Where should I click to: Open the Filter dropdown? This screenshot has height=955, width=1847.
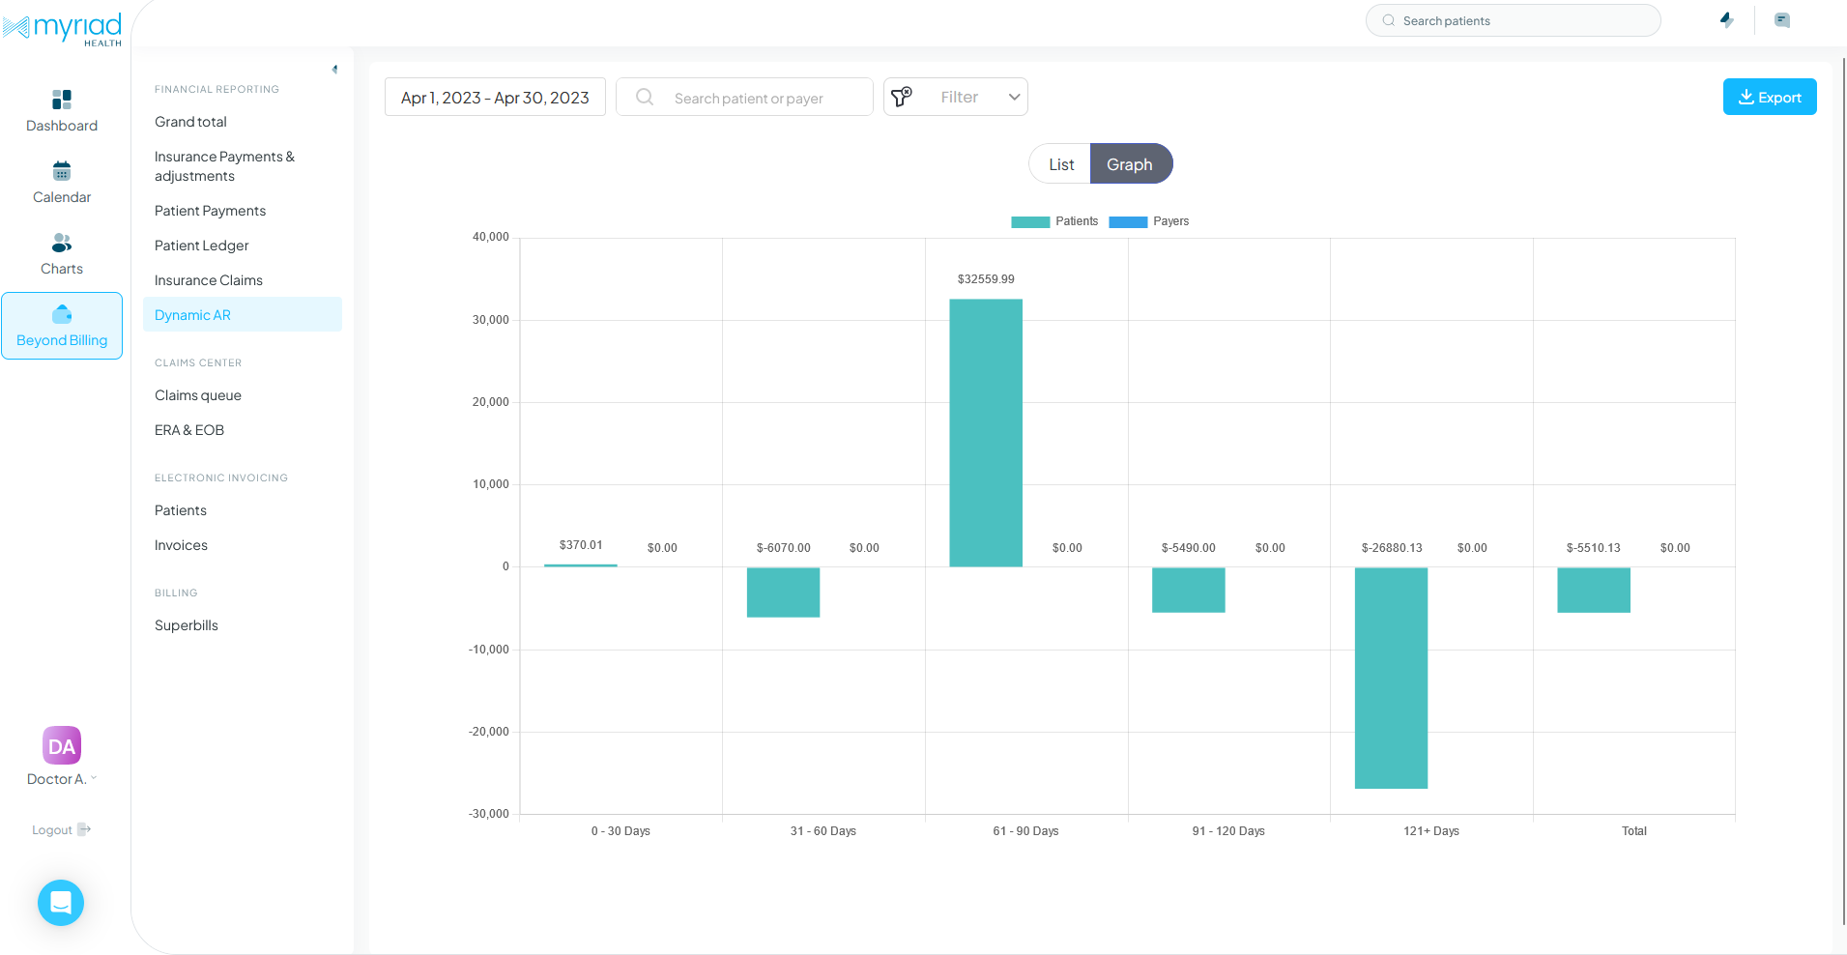(955, 97)
